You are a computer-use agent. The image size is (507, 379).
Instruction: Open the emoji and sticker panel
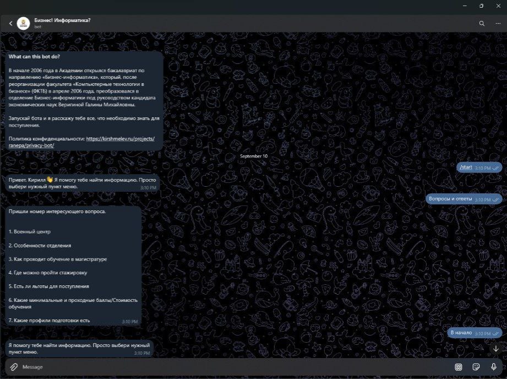[476, 367]
